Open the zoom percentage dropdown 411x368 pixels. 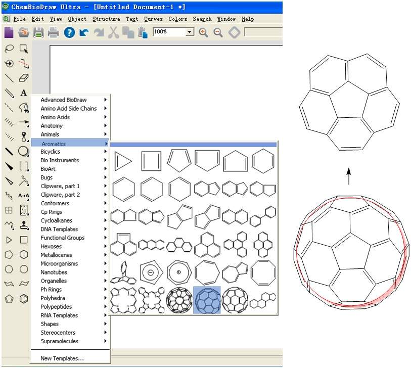click(x=189, y=32)
